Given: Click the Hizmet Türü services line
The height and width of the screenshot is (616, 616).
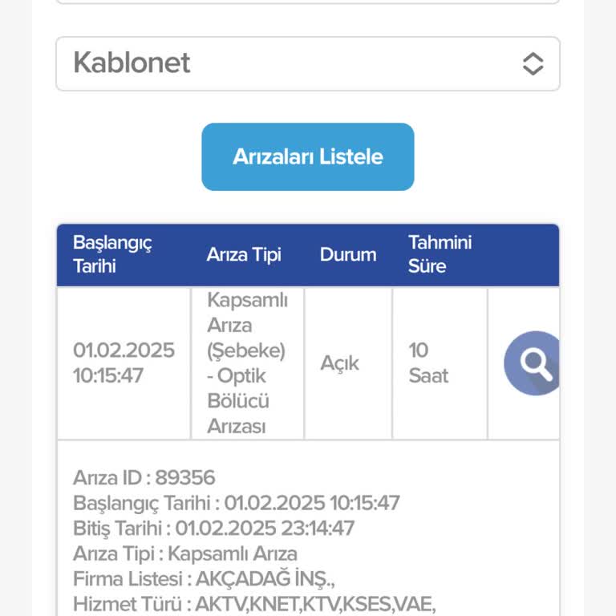Looking at the screenshot, I should click(x=253, y=603).
